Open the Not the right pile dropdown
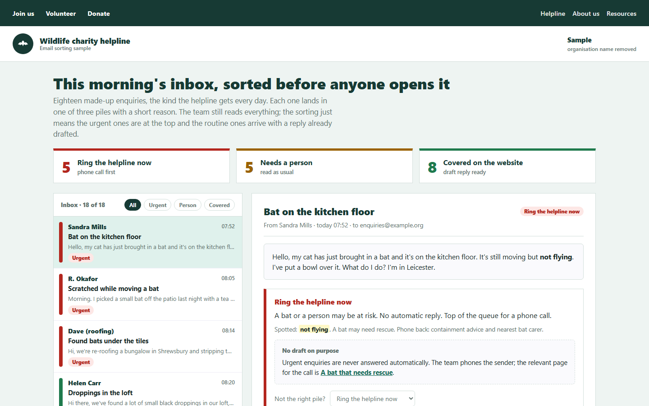 pyautogui.click(x=372, y=399)
